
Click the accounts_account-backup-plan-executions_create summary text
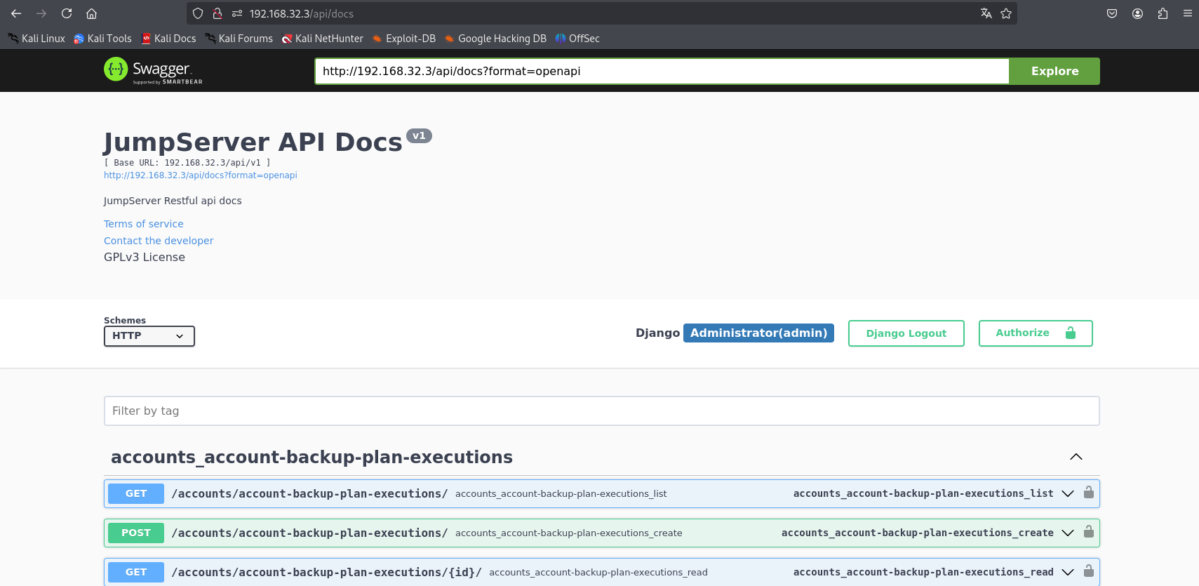tap(568, 533)
